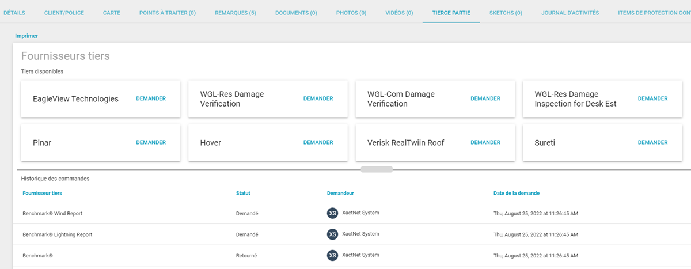
Task: Open the Détails tab
Action: 14,12
